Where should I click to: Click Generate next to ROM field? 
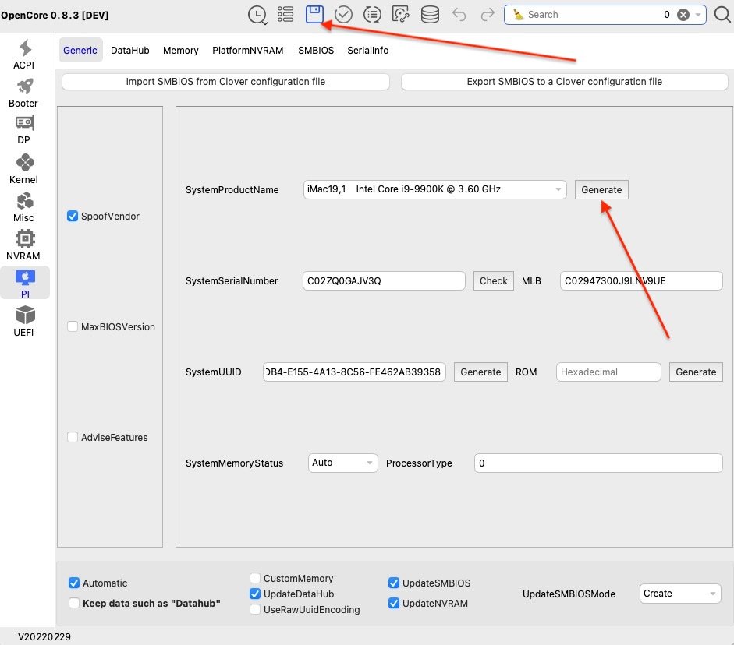coord(696,372)
